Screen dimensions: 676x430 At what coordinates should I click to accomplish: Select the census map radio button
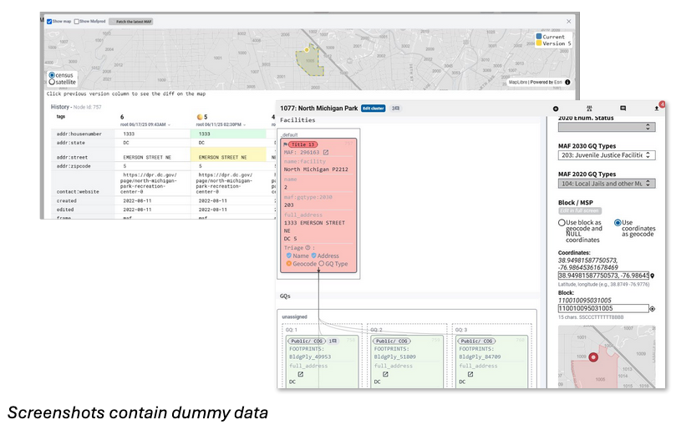tap(52, 75)
